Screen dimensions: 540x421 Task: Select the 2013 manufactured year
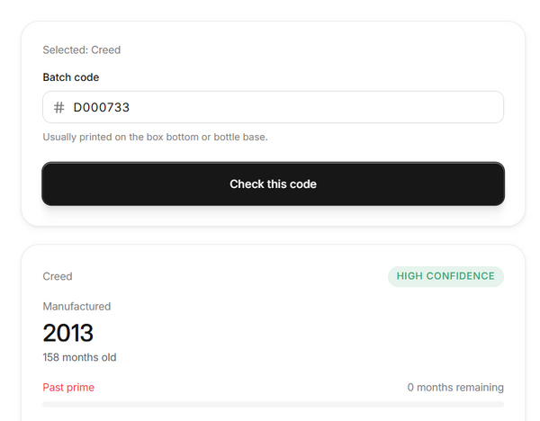[67, 333]
